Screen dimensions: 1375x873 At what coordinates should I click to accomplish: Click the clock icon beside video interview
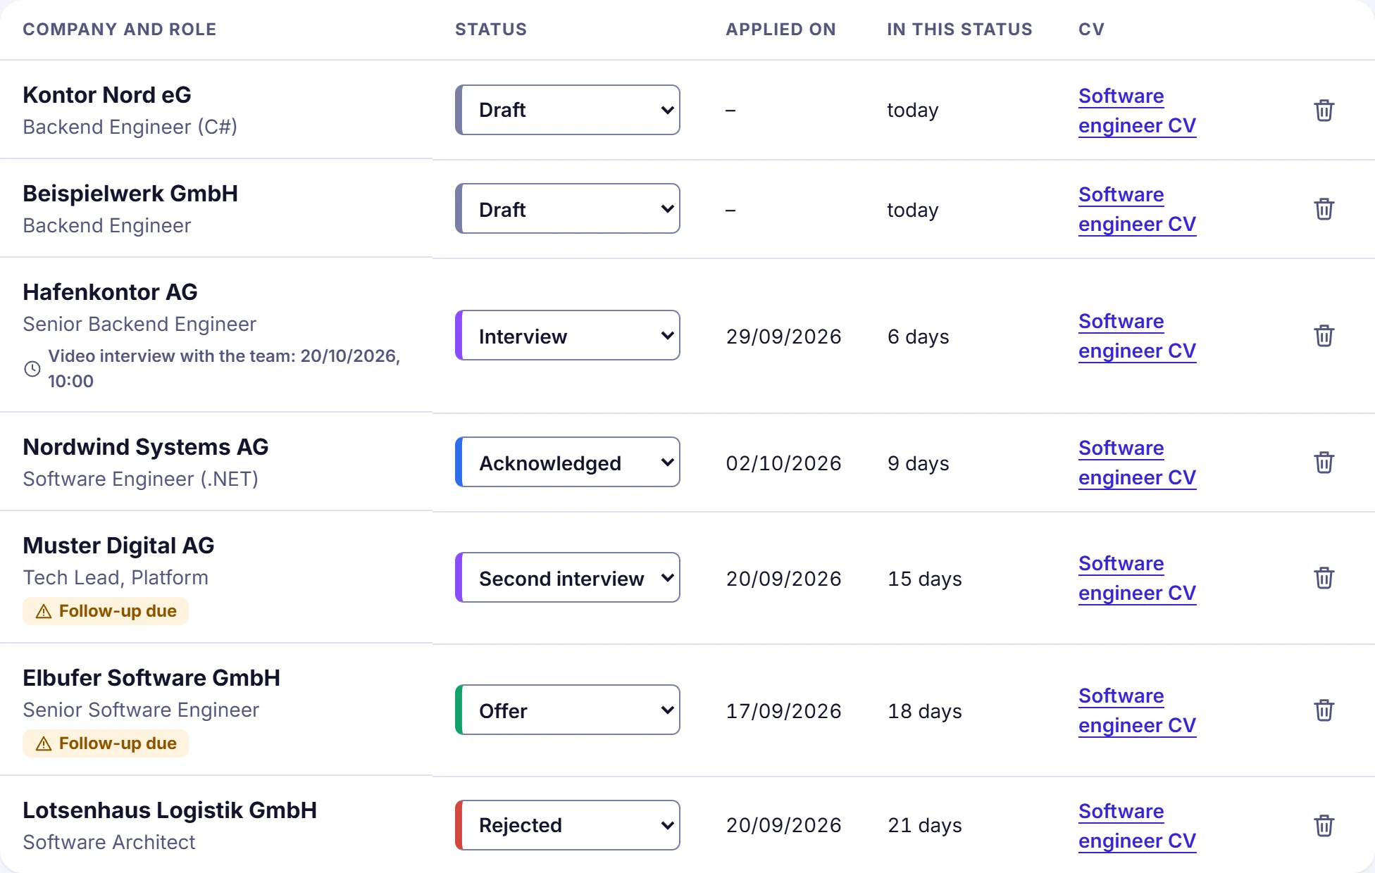click(x=32, y=369)
